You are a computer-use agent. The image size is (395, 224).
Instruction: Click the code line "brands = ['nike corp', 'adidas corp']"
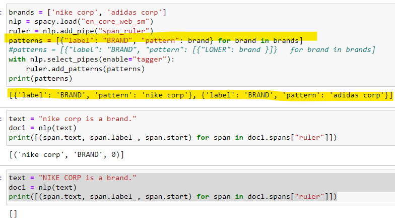pyautogui.click(x=88, y=12)
